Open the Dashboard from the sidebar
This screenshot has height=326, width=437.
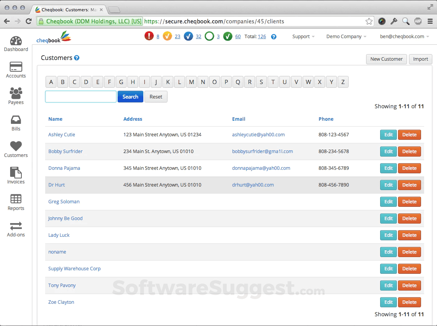click(x=16, y=43)
